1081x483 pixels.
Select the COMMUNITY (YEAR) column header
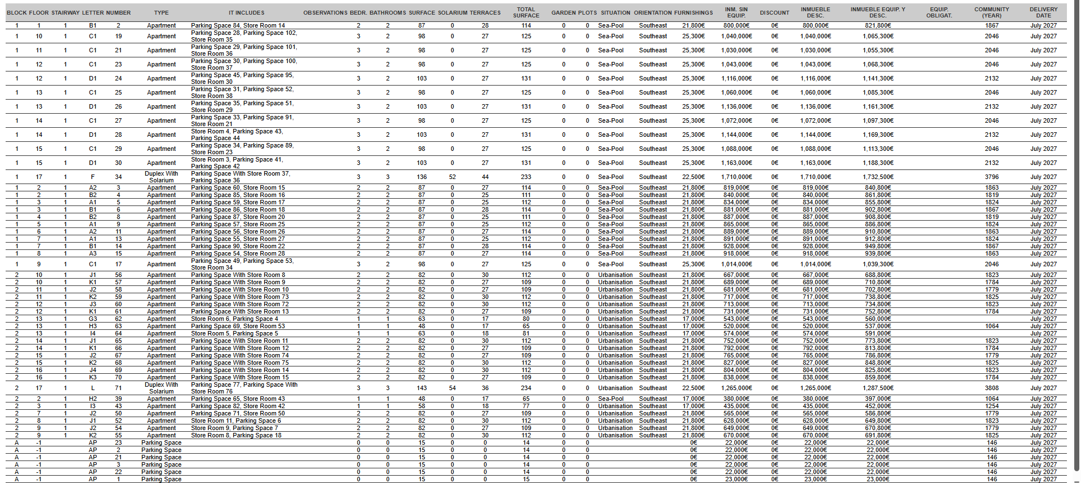(991, 12)
